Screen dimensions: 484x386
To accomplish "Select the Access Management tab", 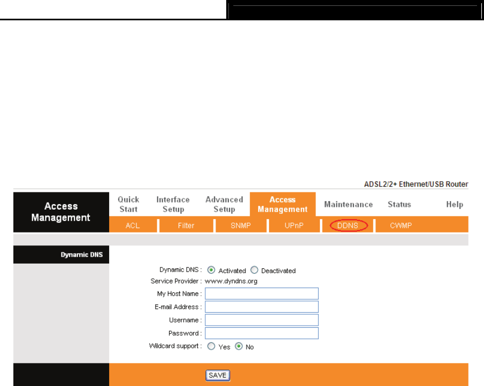I will point(282,204).
